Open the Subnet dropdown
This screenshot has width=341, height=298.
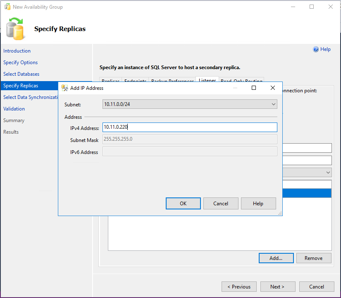coord(274,104)
